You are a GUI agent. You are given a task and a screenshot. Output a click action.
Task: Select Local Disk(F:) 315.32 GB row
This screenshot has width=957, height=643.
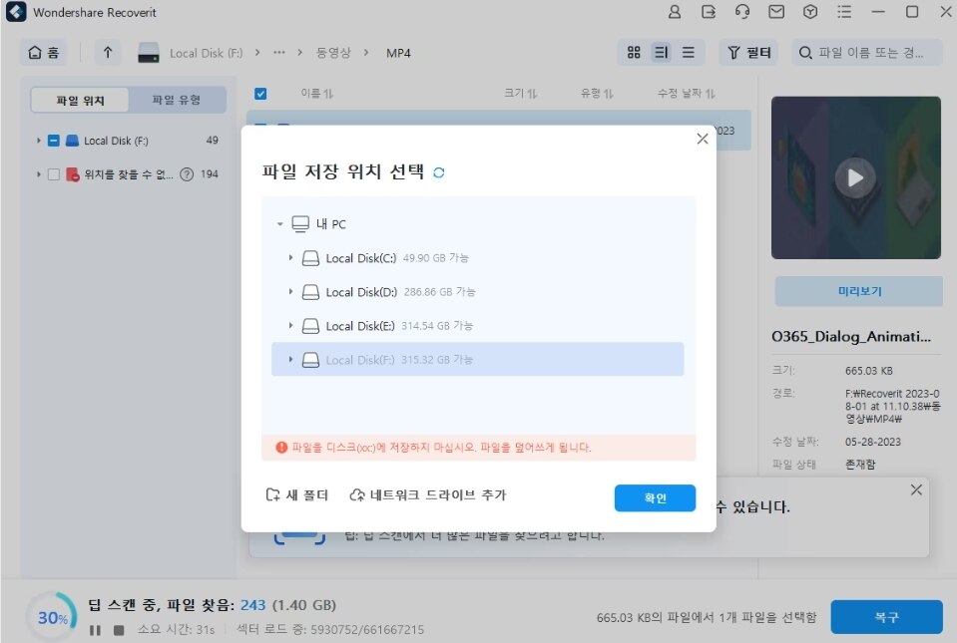(x=477, y=360)
